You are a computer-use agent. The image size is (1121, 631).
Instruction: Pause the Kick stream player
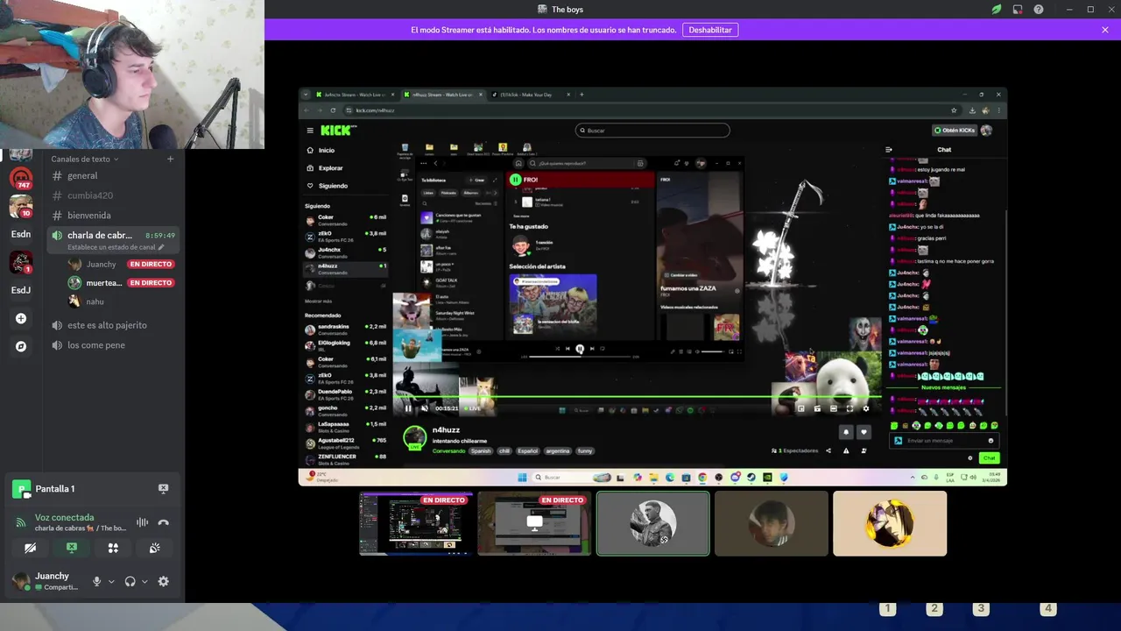coord(408,408)
